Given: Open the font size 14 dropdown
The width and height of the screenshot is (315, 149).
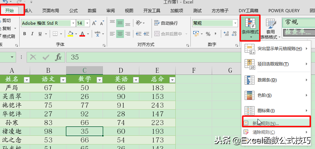Looking at the screenshot, I should (x=87, y=23).
